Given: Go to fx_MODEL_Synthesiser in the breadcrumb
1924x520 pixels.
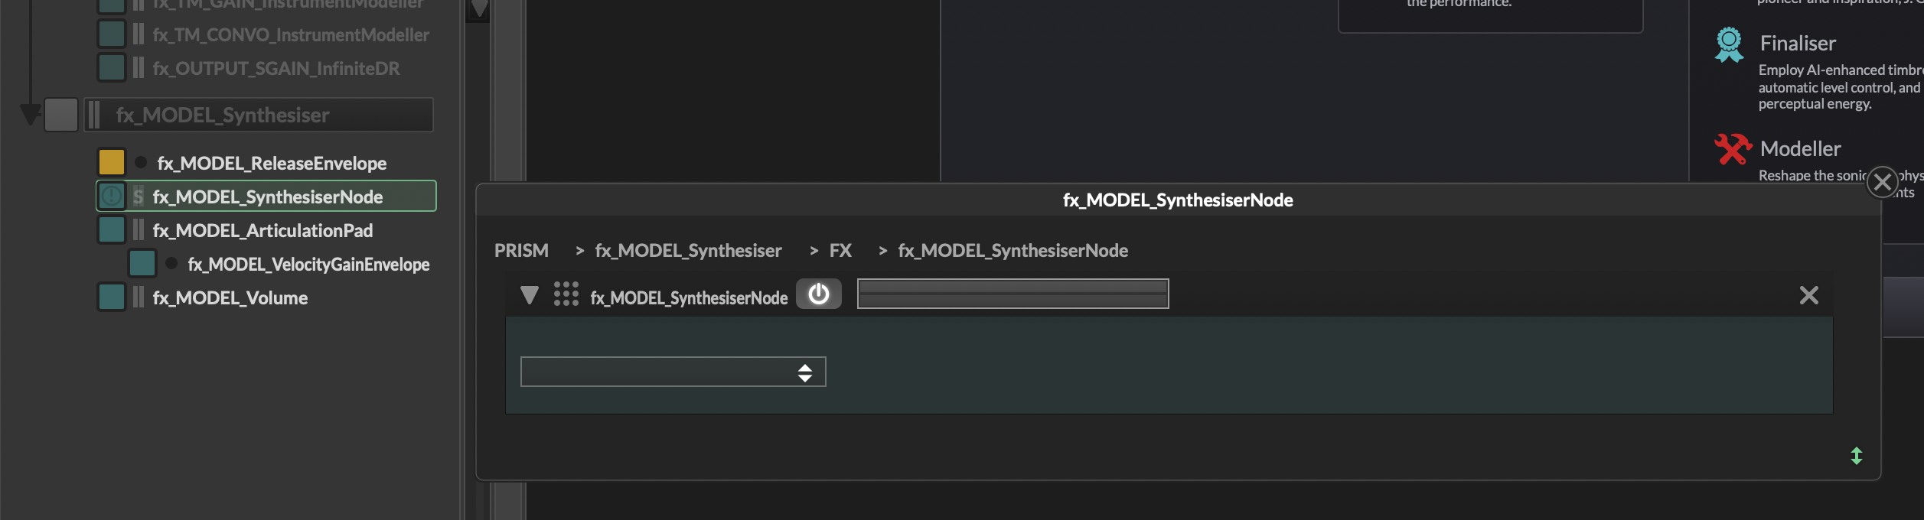Looking at the screenshot, I should tap(688, 251).
